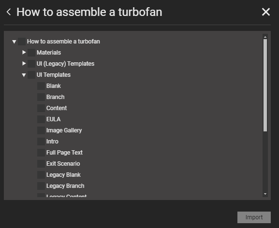Image resolution: width=279 pixels, height=228 pixels.
Task: Click the scrollbar up arrow
Action: point(265,37)
